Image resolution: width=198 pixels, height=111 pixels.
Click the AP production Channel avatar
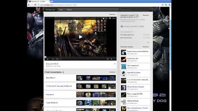coord(123,88)
